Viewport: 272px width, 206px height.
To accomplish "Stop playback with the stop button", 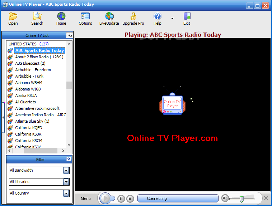I will tap(130, 198).
